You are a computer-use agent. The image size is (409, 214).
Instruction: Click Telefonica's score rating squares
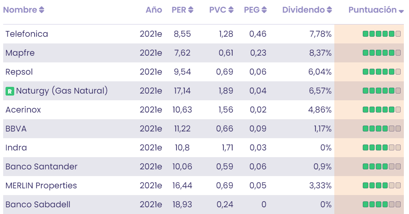tap(381, 34)
